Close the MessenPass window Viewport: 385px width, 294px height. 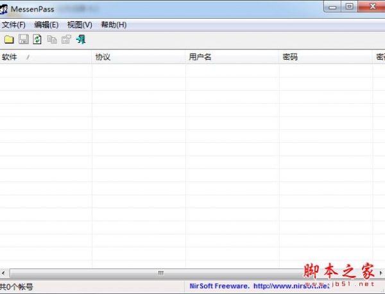point(372,6)
